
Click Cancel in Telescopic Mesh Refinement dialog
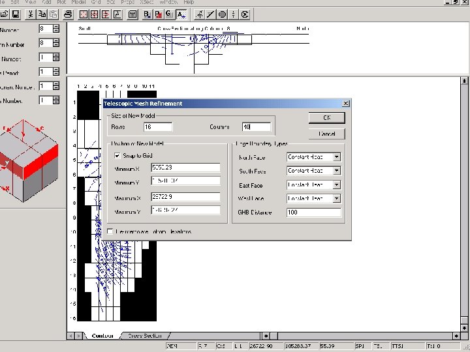pyautogui.click(x=327, y=134)
